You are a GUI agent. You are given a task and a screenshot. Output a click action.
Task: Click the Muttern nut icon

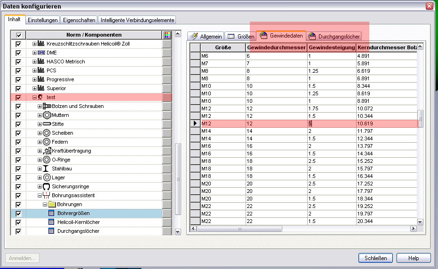point(47,115)
